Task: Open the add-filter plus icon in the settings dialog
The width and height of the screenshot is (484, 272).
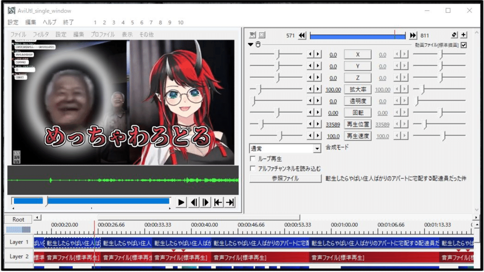Action: (x=464, y=35)
